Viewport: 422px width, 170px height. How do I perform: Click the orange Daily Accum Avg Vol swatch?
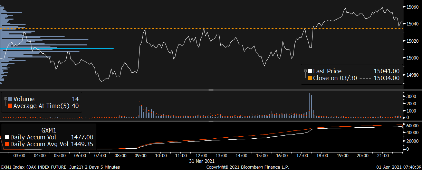click(7, 144)
